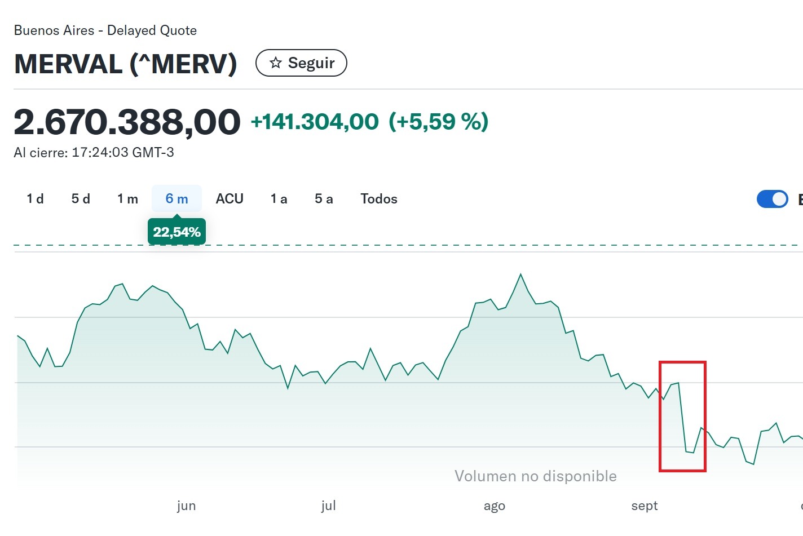Open the "6 m" chart range

pyautogui.click(x=176, y=198)
